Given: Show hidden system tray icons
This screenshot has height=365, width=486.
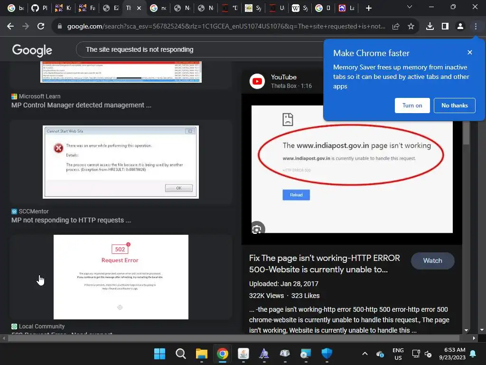Looking at the screenshot, I should [365, 354].
